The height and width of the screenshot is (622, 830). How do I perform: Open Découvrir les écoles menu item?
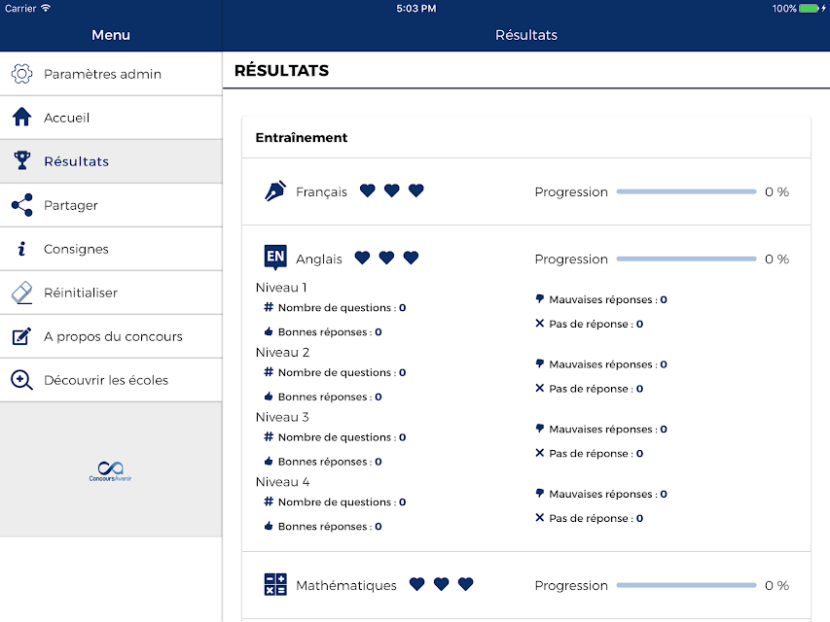click(111, 380)
